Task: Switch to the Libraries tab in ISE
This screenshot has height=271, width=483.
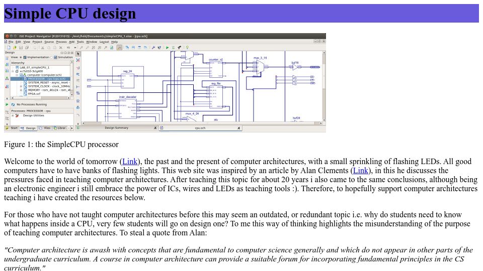Action: (x=60, y=128)
